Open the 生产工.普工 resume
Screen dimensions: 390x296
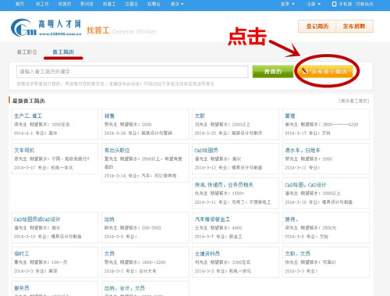[x=28, y=116]
